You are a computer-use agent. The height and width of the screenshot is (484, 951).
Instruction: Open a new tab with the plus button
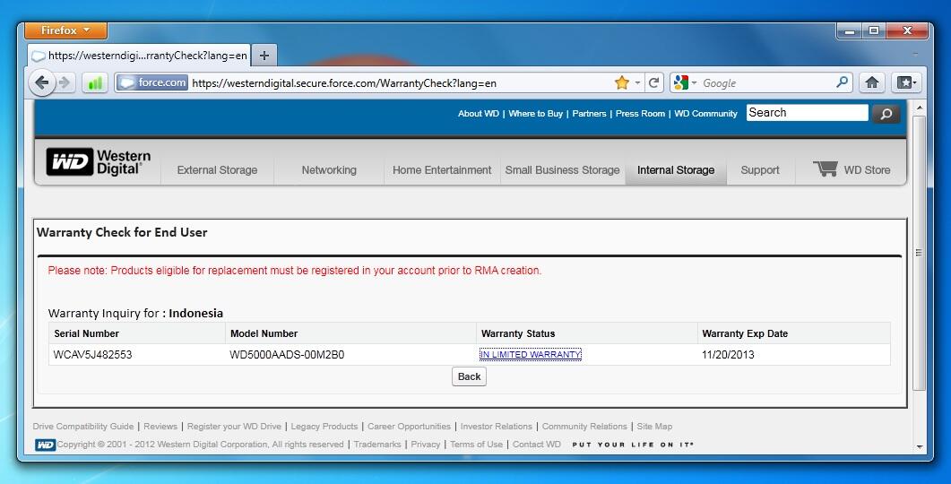click(x=264, y=56)
